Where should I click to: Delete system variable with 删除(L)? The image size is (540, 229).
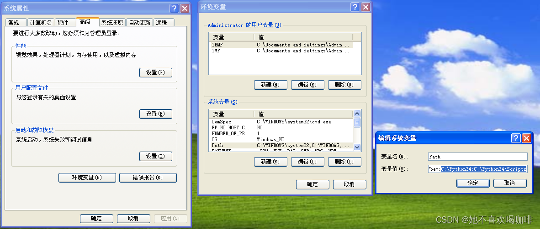click(x=345, y=162)
